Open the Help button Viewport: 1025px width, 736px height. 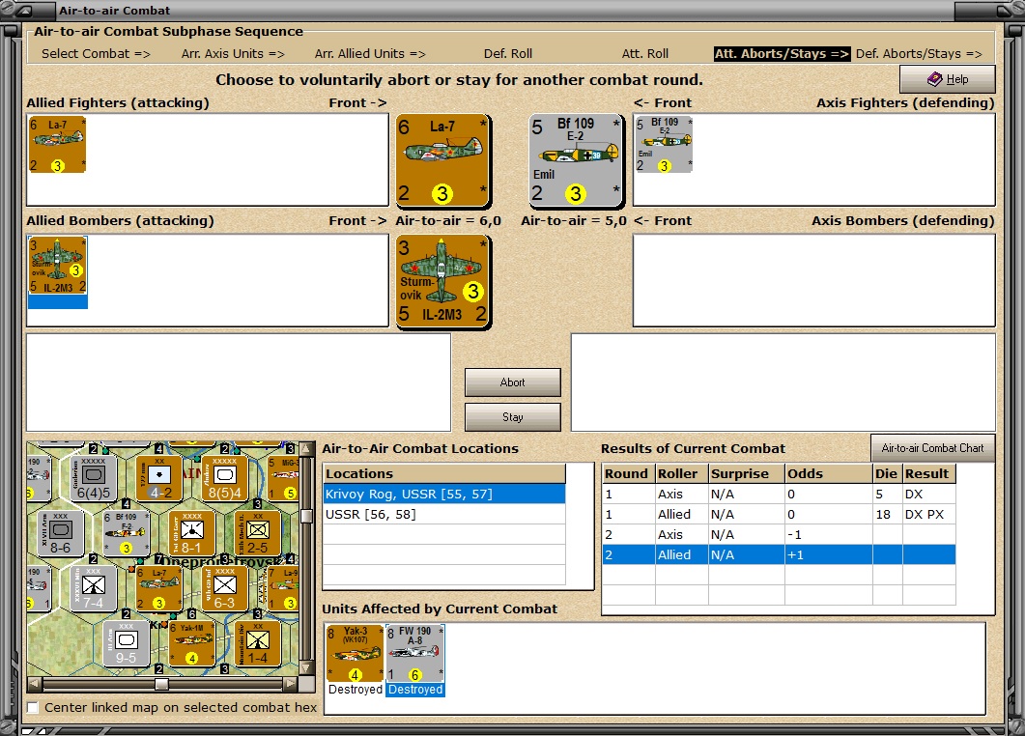[947, 79]
